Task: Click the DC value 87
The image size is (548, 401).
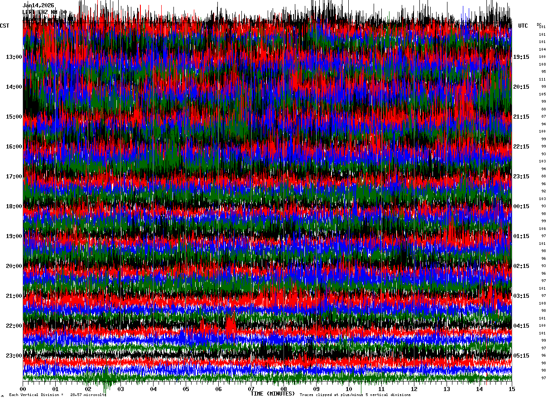Action: coord(543,116)
